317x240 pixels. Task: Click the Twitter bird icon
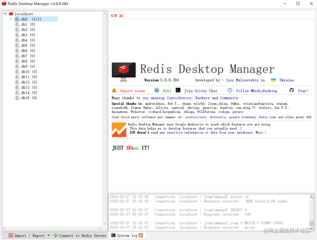click(x=230, y=90)
